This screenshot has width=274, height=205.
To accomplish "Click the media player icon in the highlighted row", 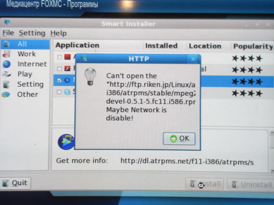I will point(67,80).
